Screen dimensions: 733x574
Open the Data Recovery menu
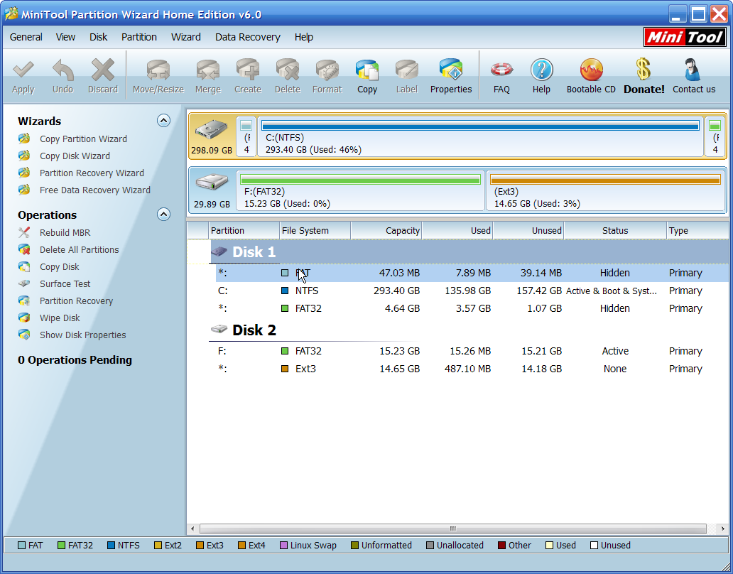coord(247,37)
